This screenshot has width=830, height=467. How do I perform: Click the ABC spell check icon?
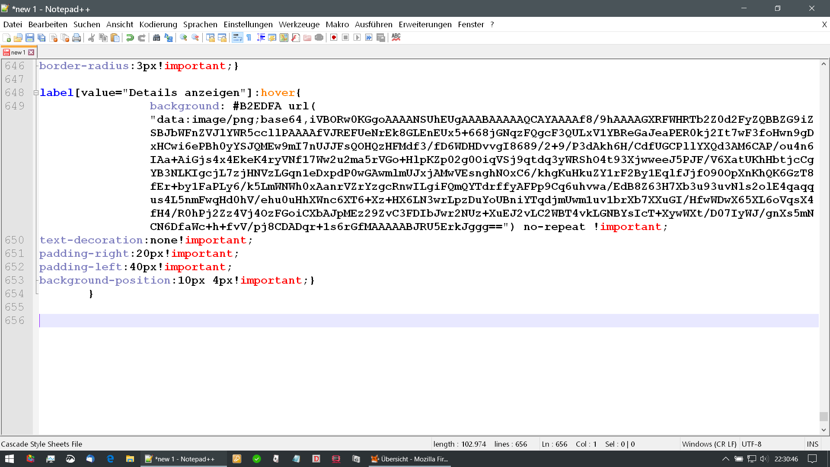pyautogui.click(x=396, y=38)
